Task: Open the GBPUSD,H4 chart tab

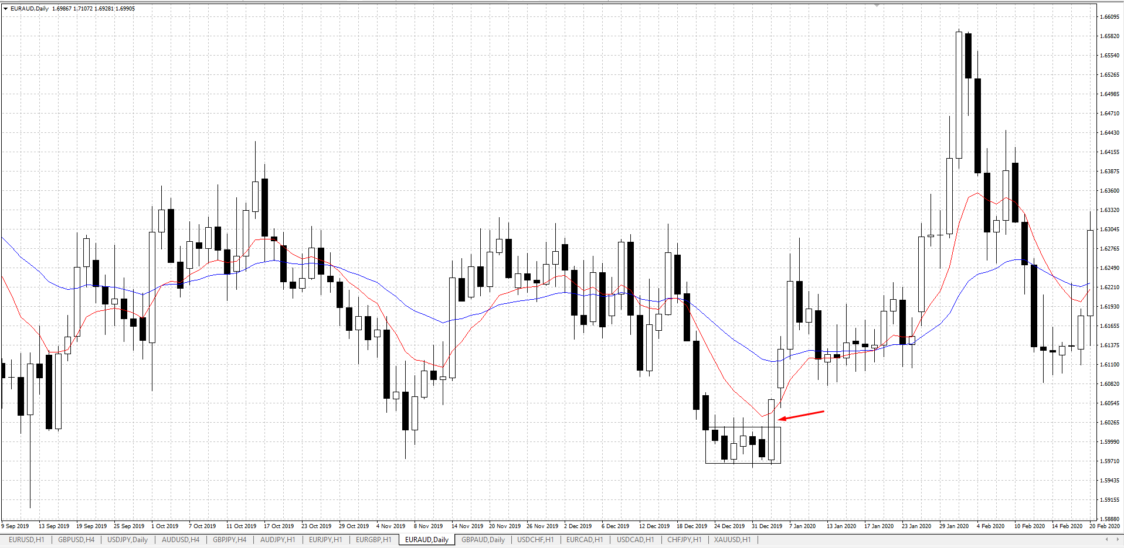Action: pos(76,540)
